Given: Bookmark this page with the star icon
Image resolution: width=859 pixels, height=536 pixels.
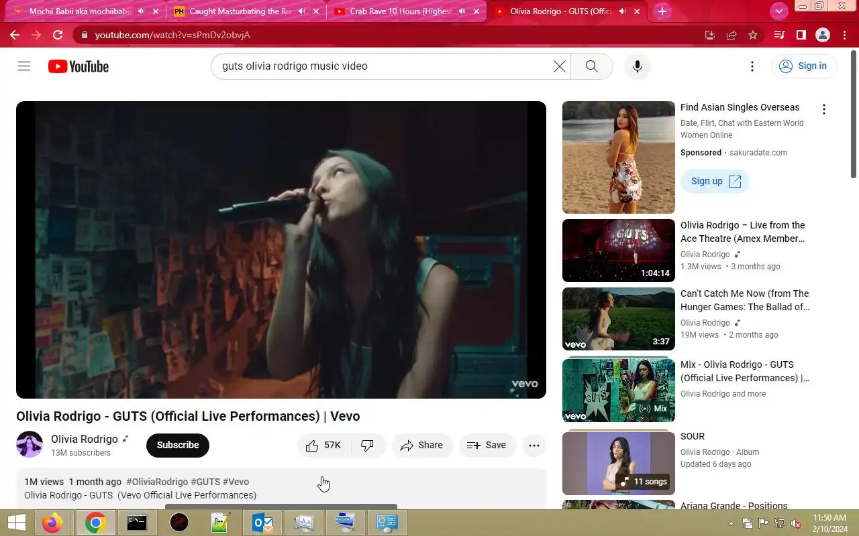Looking at the screenshot, I should pyautogui.click(x=753, y=35).
